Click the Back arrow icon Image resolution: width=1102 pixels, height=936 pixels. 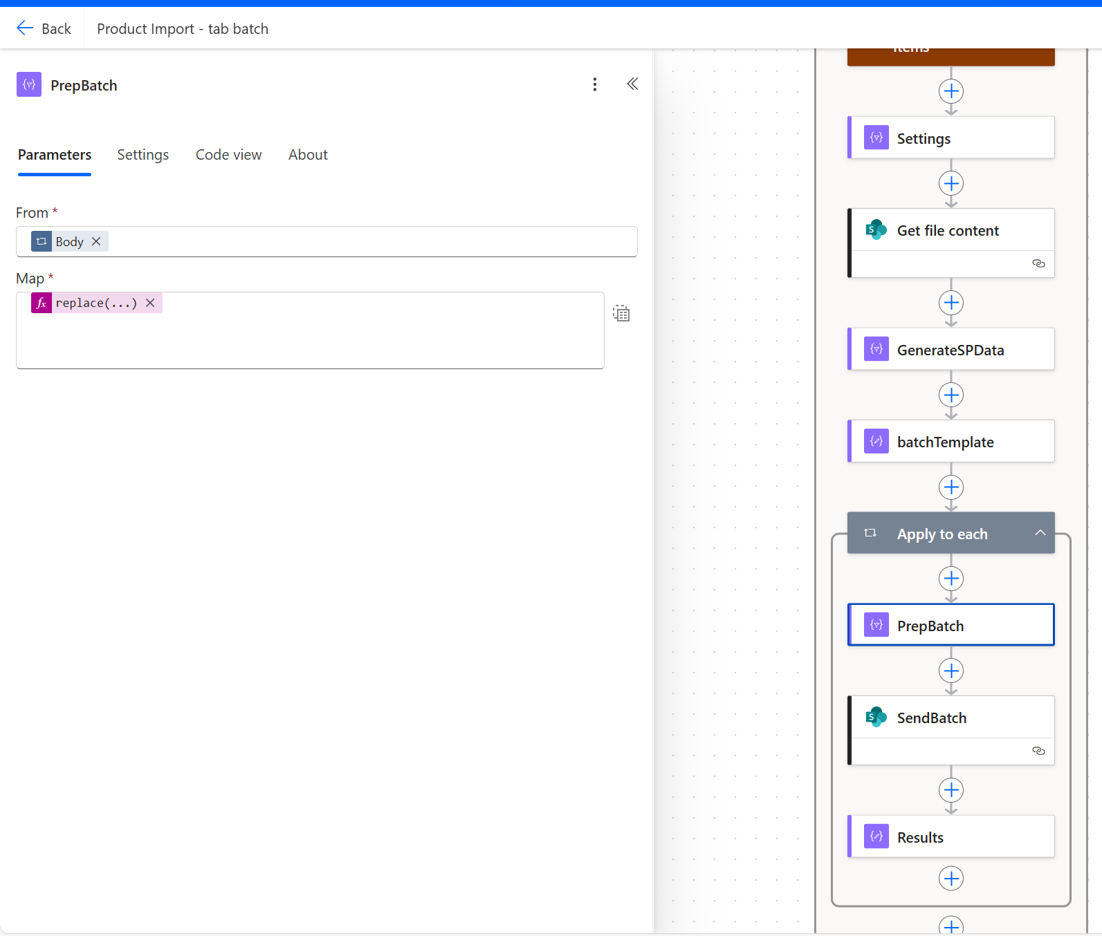point(25,28)
